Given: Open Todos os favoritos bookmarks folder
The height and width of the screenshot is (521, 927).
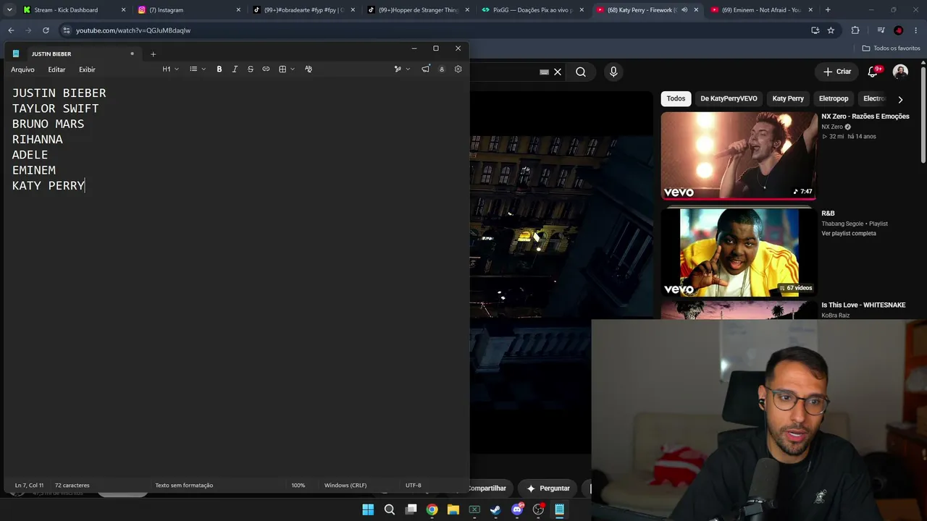Looking at the screenshot, I should 891,48.
